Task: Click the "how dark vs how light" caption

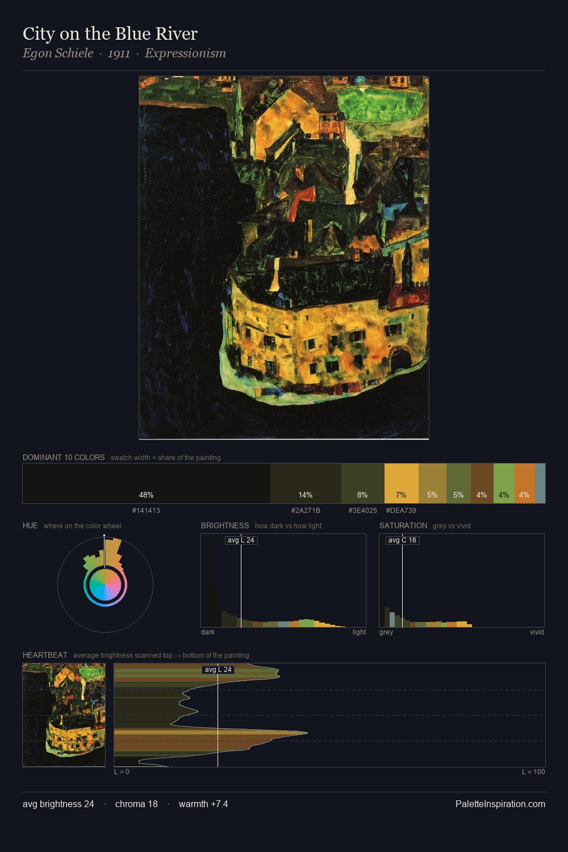Action: pyautogui.click(x=288, y=526)
